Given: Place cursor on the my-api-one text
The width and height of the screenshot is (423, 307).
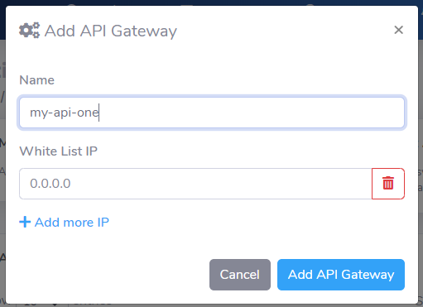Looking at the screenshot, I should [x=64, y=113].
